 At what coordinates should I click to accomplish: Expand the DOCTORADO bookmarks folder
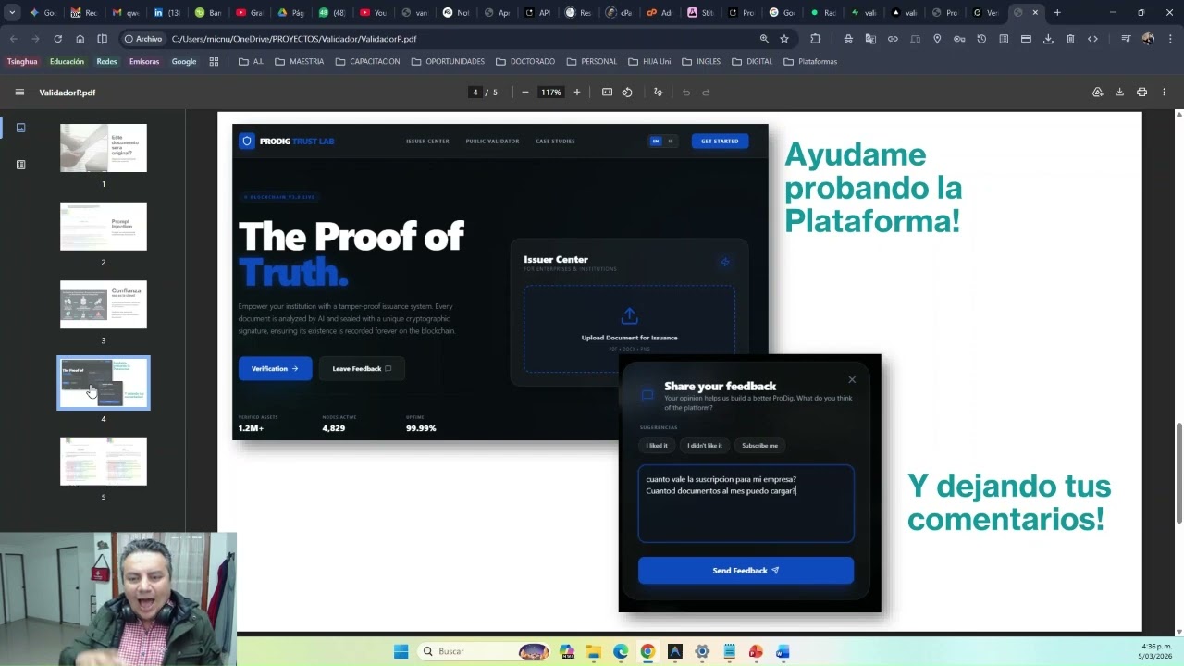tap(525, 61)
